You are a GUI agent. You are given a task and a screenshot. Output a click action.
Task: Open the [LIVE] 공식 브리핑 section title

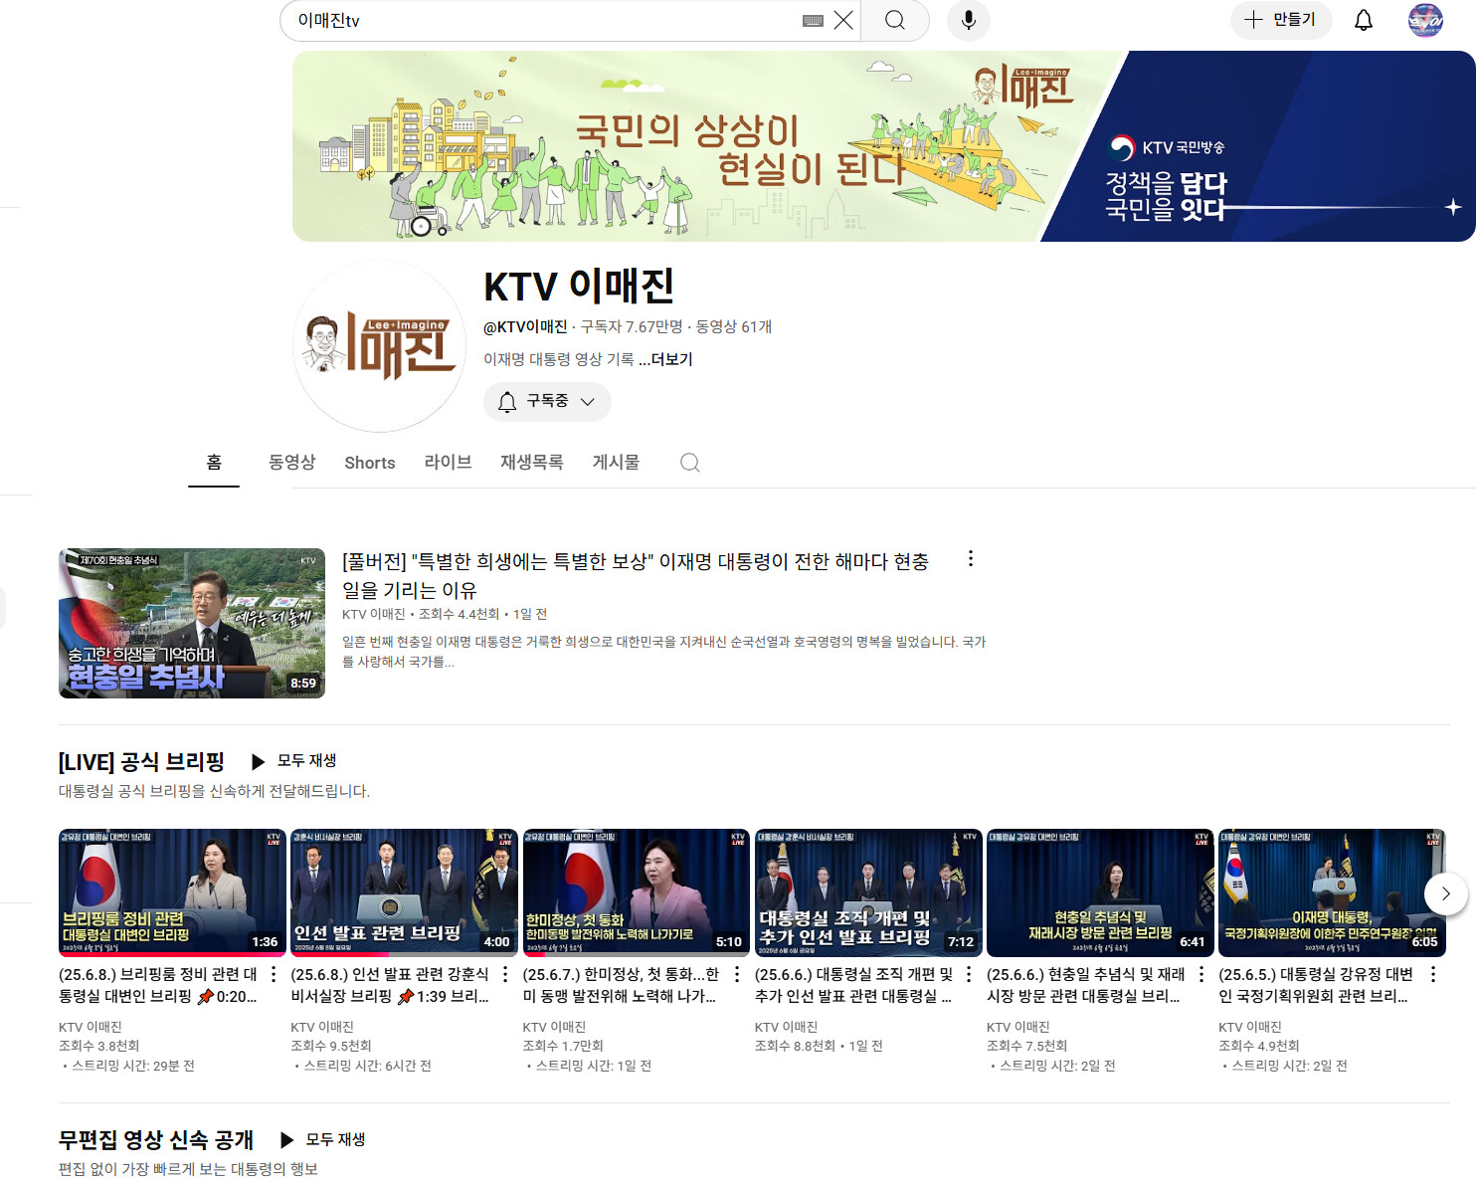141,762
